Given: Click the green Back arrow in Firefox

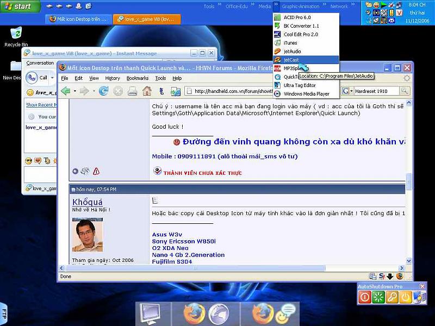Looking at the screenshot, I should tap(66, 91).
